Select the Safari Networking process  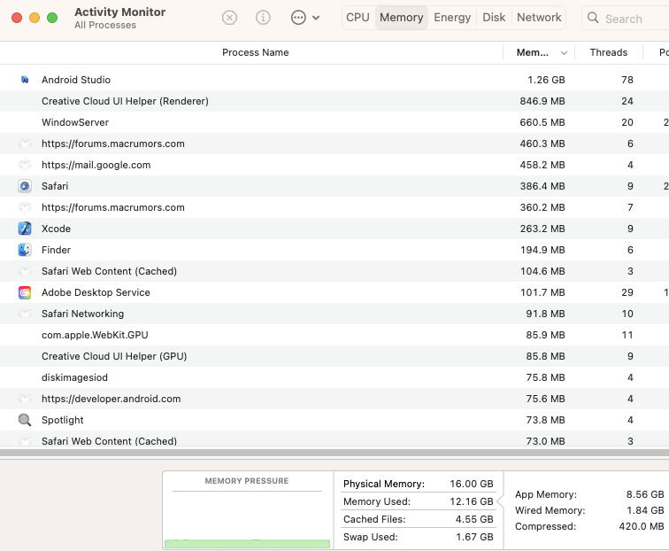(x=83, y=314)
